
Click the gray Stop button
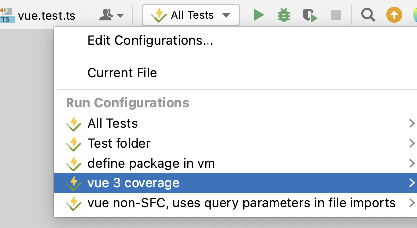pos(336,15)
